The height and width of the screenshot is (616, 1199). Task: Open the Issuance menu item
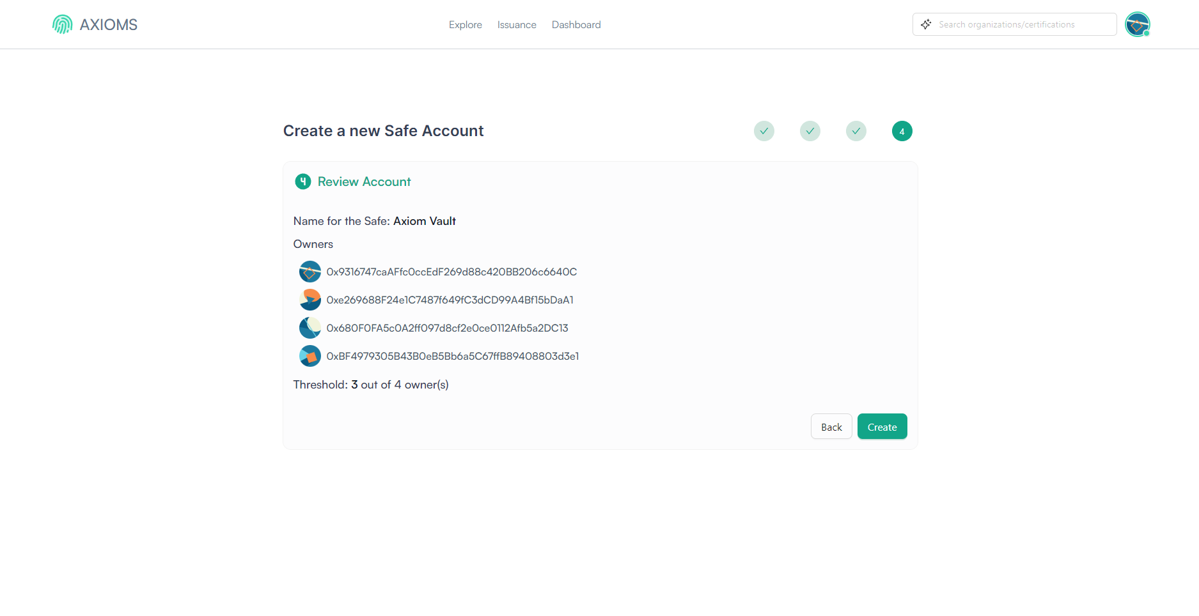[516, 24]
